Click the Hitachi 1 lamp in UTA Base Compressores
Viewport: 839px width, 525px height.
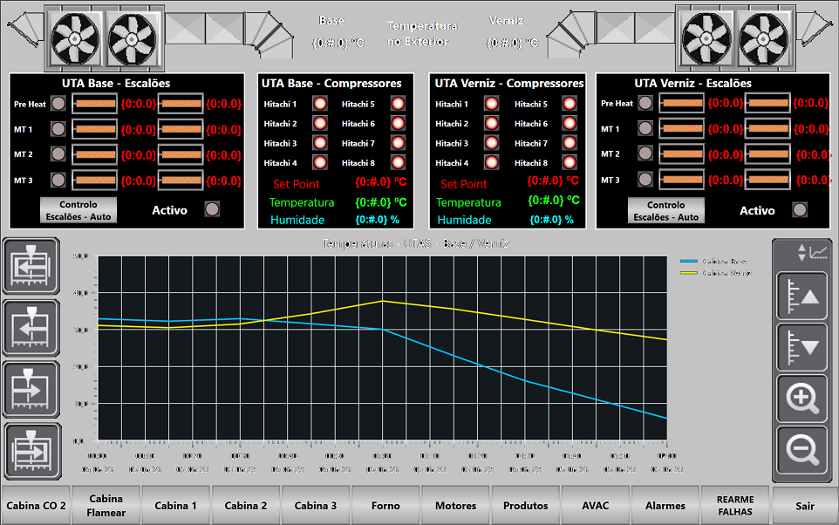(320, 104)
